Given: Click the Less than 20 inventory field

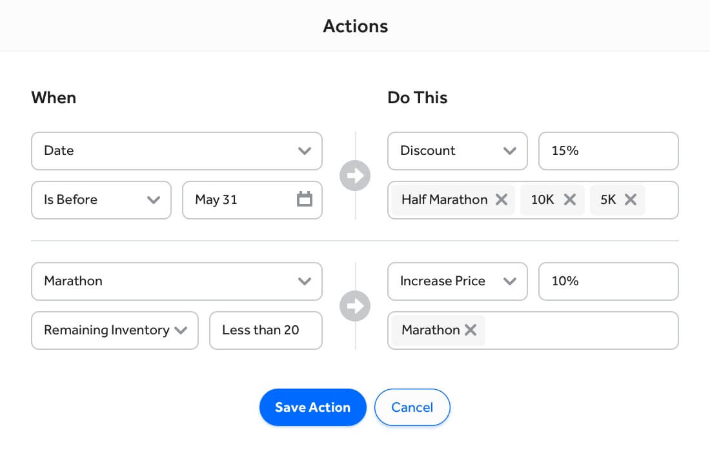Looking at the screenshot, I should pos(265,330).
